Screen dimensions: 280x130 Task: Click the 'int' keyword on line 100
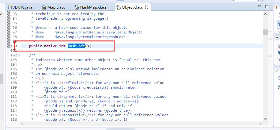tap(62, 46)
